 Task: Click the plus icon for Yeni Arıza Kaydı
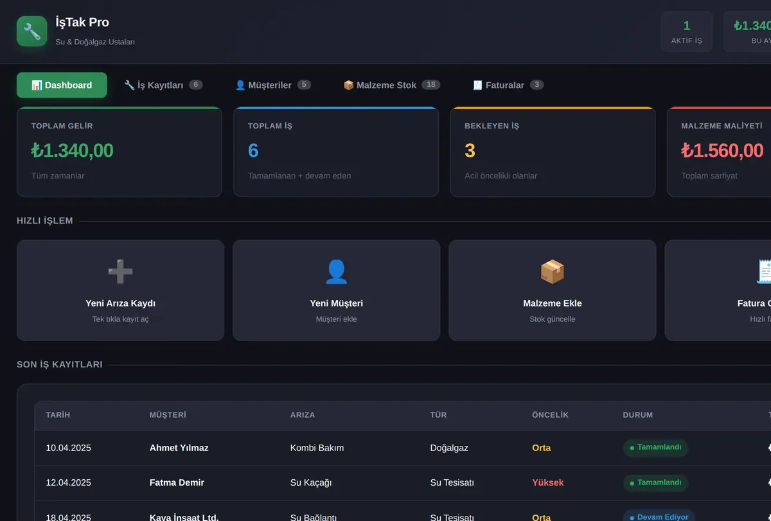click(120, 272)
